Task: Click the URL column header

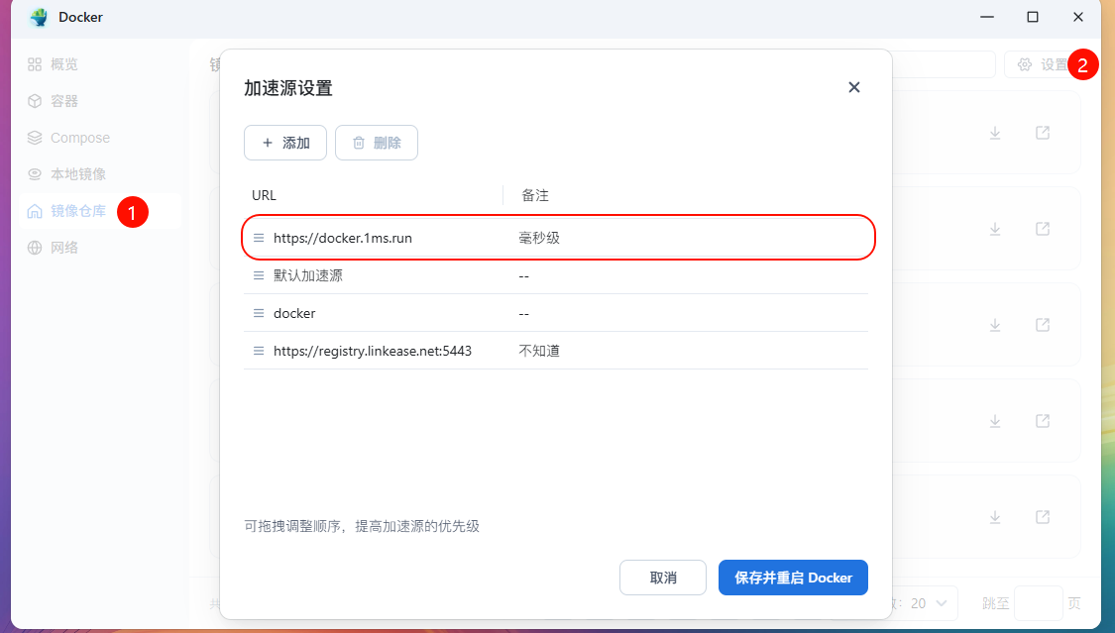Action: tap(264, 195)
